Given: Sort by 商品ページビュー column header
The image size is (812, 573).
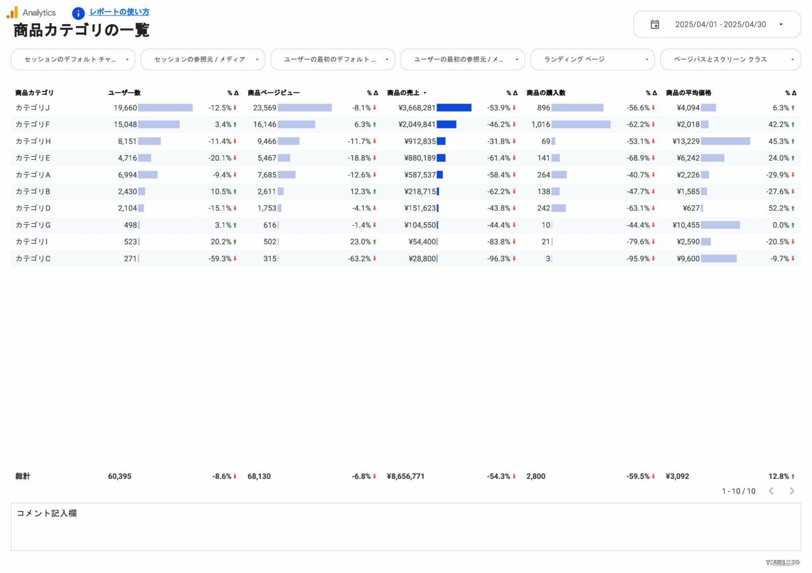Looking at the screenshot, I should tap(273, 93).
